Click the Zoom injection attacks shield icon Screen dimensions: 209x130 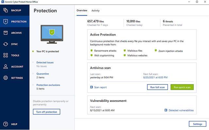156,50
